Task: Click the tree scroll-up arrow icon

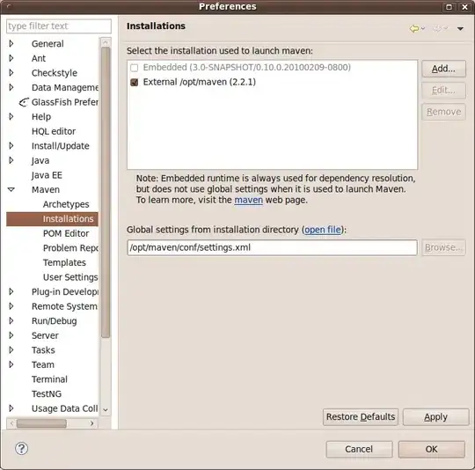Action: [106, 42]
